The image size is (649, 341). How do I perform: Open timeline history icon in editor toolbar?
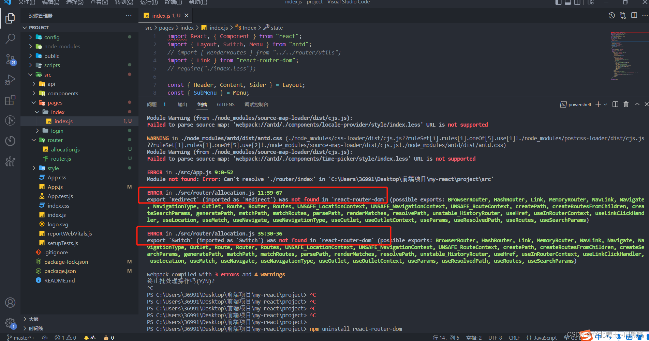pyautogui.click(x=612, y=15)
